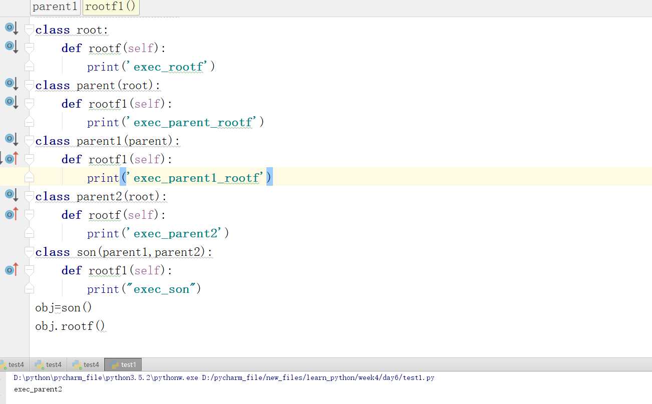This screenshot has height=404, width=652.
Task: Click the 'exec_parent1_rootf' string on the highlighted line
Action: click(x=196, y=178)
